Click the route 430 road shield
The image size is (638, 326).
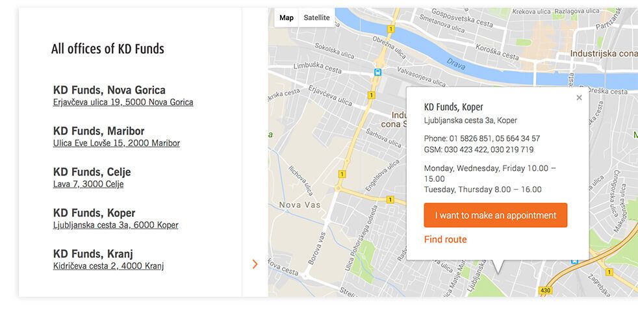coord(545,290)
